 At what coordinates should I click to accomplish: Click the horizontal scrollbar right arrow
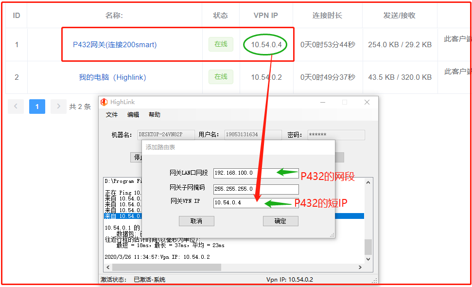[x=360, y=267]
